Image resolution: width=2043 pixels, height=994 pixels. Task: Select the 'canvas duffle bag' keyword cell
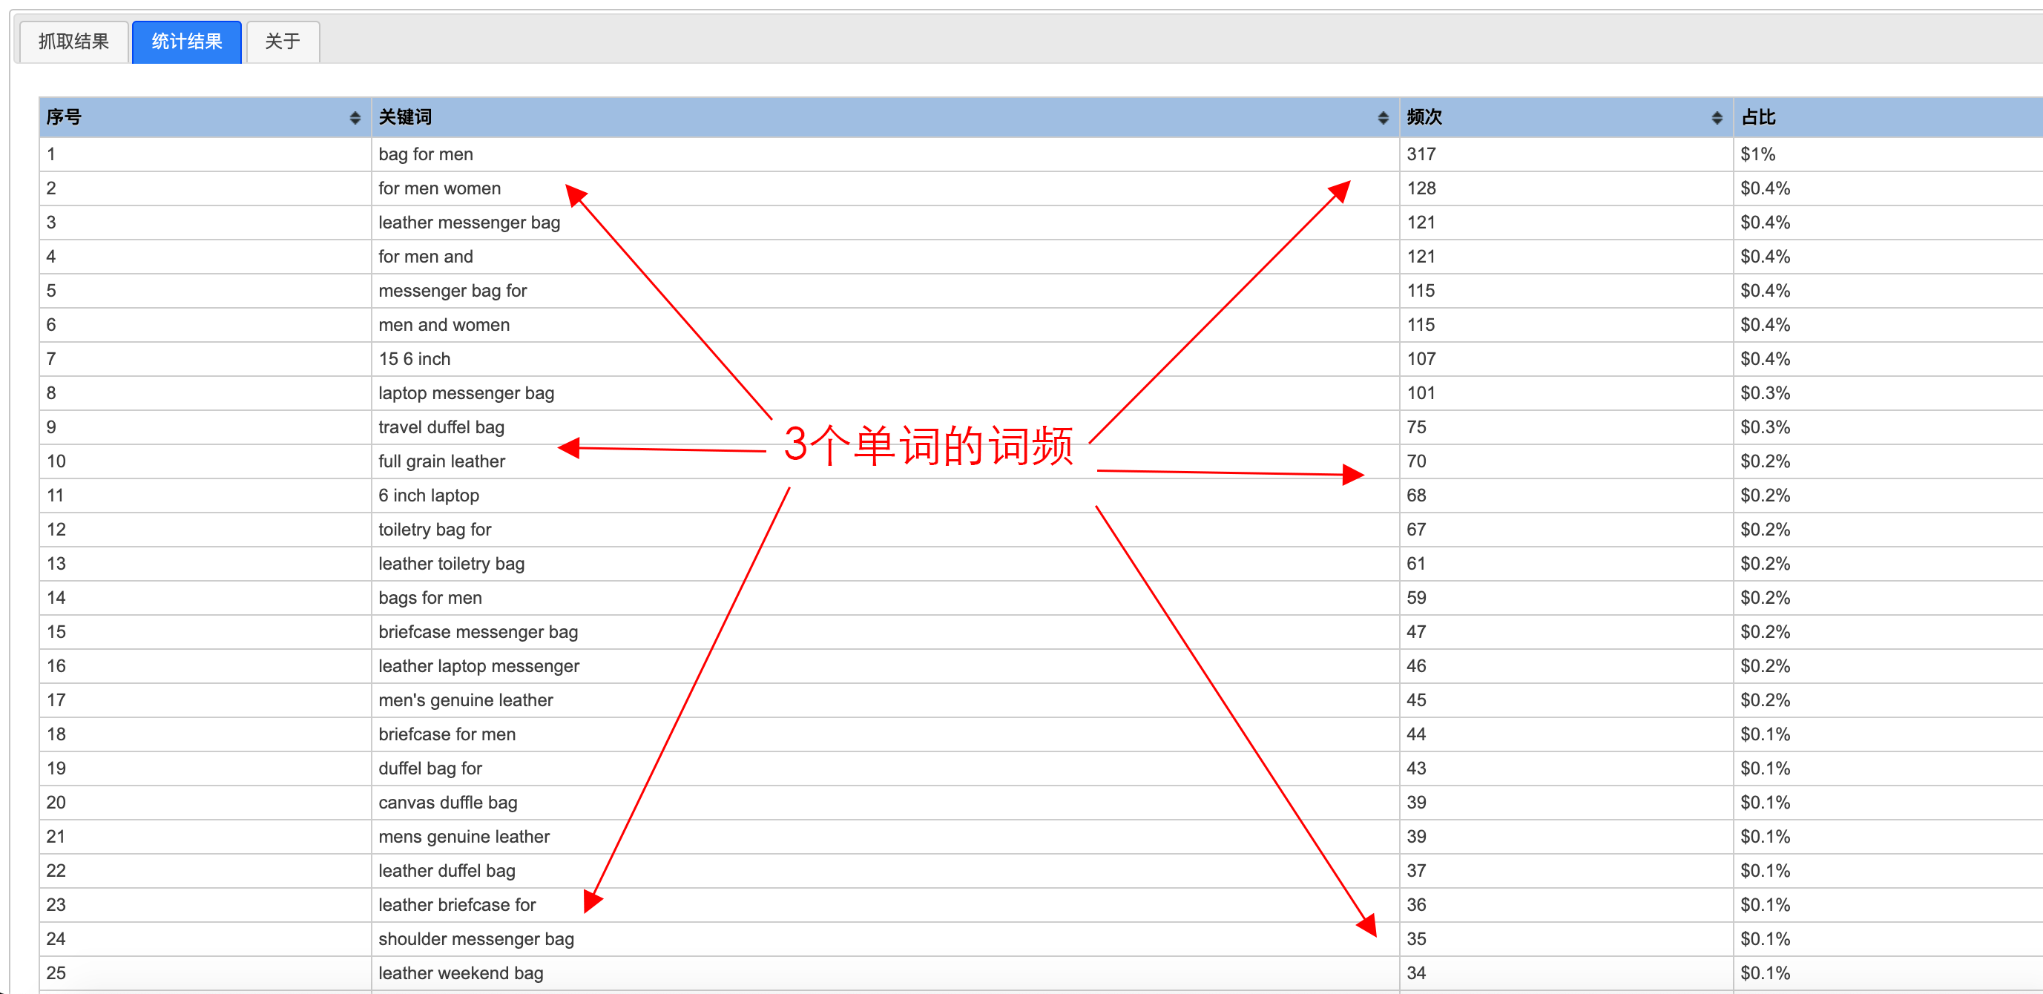coord(447,802)
